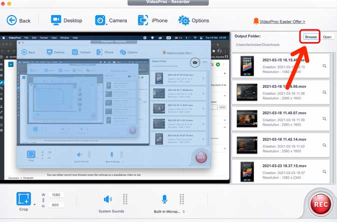
Task: Open thumbnail of 2021-03-16 11.38.06.mov
Action: pos(247,92)
